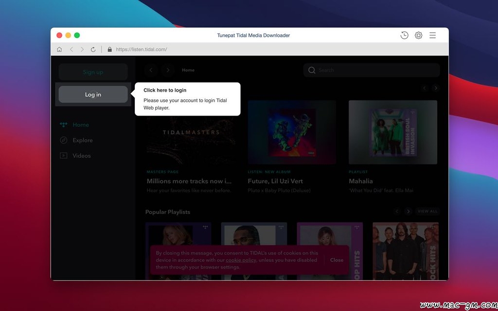Click 'Pluto x Baby Pluto (Deluxe)' subtitle
The height and width of the screenshot is (311, 498).
279,190
